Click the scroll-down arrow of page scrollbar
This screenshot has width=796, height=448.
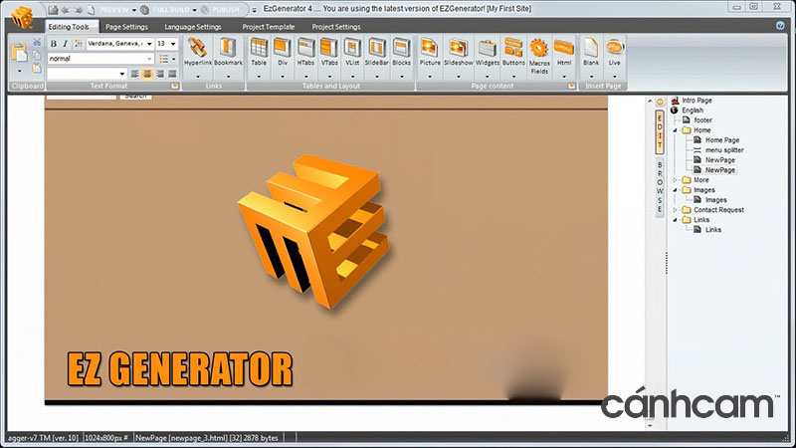650,426
